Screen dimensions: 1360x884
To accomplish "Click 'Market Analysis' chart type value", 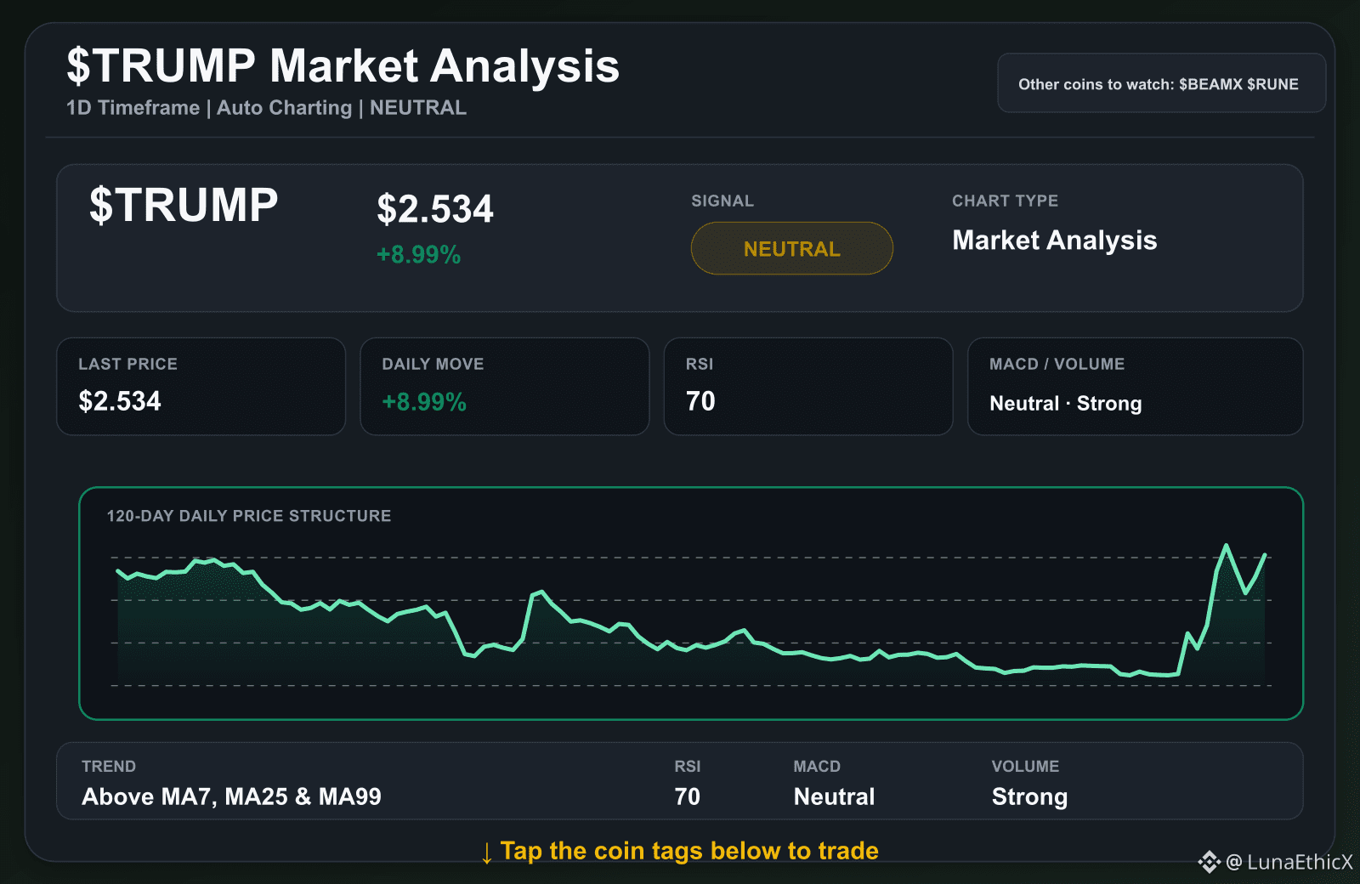I will tap(1054, 241).
